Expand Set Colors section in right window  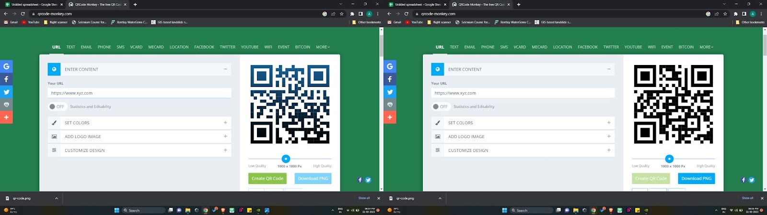[x=523, y=123]
